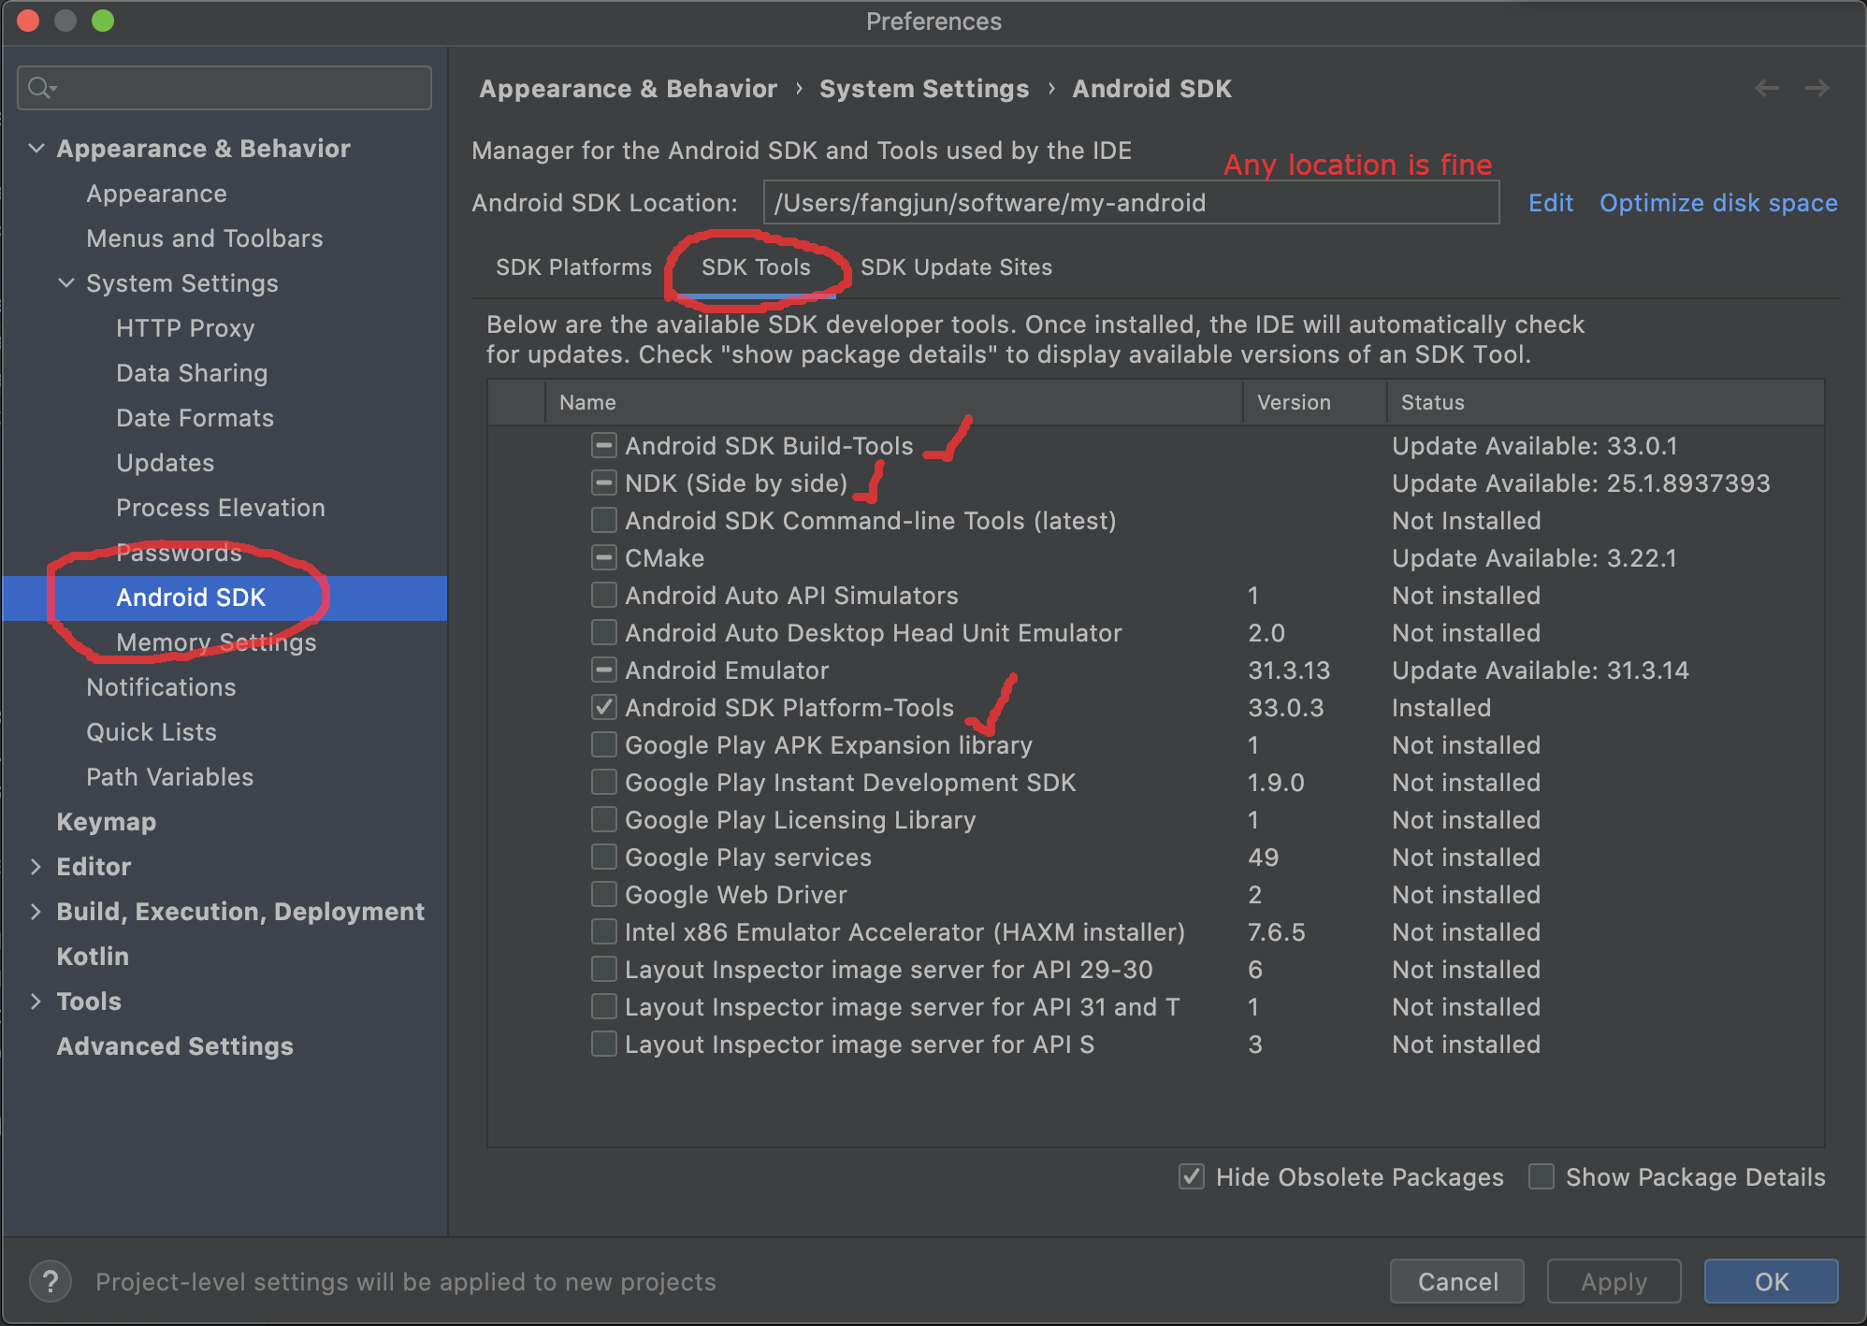Image resolution: width=1867 pixels, height=1326 pixels.
Task: Go back using the left arrow icon
Action: point(1767,88)
